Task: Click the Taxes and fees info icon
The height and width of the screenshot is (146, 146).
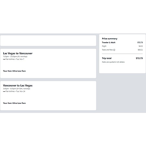Action: click(114, 50)
